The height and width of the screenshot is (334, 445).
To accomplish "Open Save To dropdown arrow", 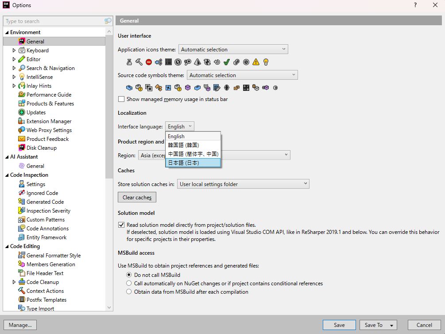I will 392,325.
